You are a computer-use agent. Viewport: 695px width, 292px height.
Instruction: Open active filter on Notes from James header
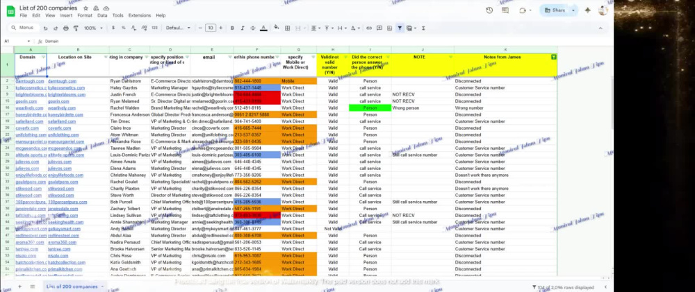click(554, 57)
